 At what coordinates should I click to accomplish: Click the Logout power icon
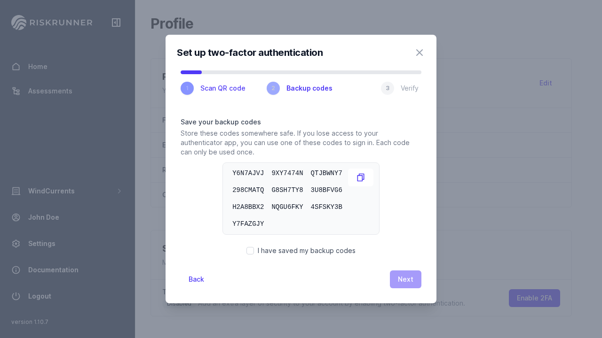point(16,296)
